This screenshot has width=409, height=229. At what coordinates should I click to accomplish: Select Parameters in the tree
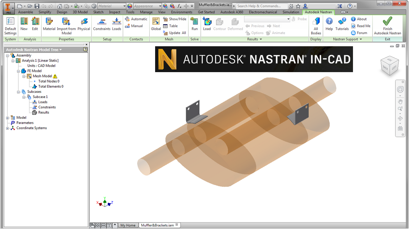25,123
